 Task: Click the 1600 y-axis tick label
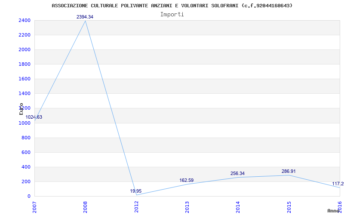pos(25,79)
